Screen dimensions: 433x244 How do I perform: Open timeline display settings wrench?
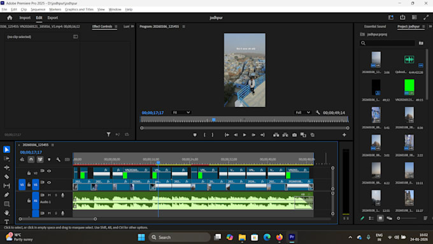[x=59, y=159]
